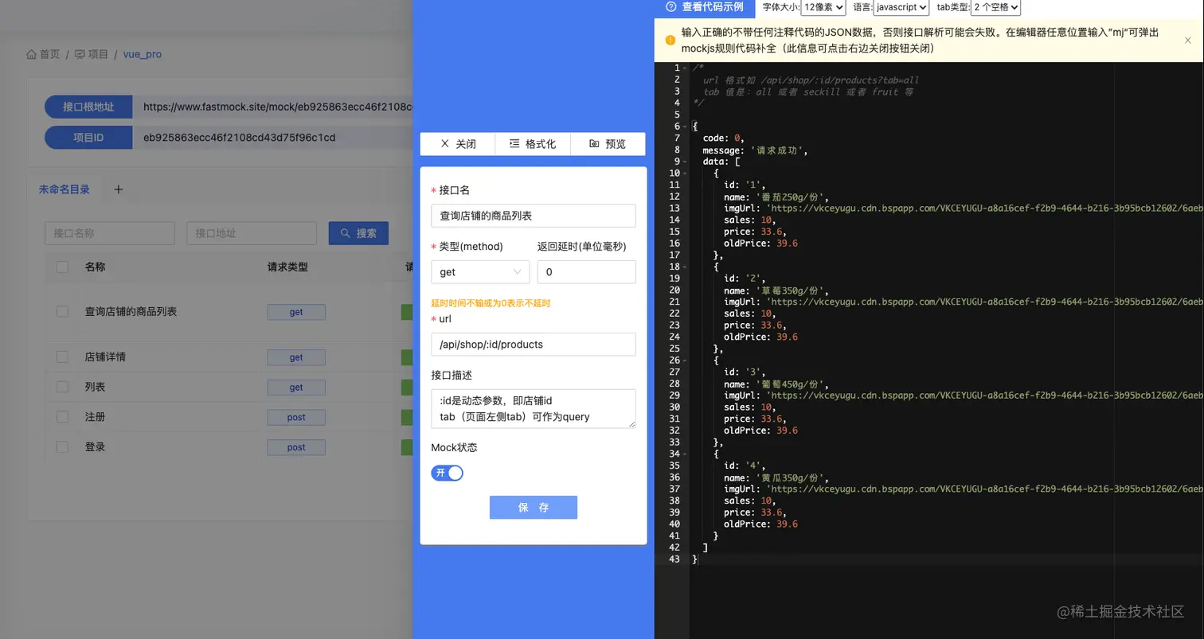Focus the 接口地址 search field
The image size is (1204, 639).
point(252,233)
